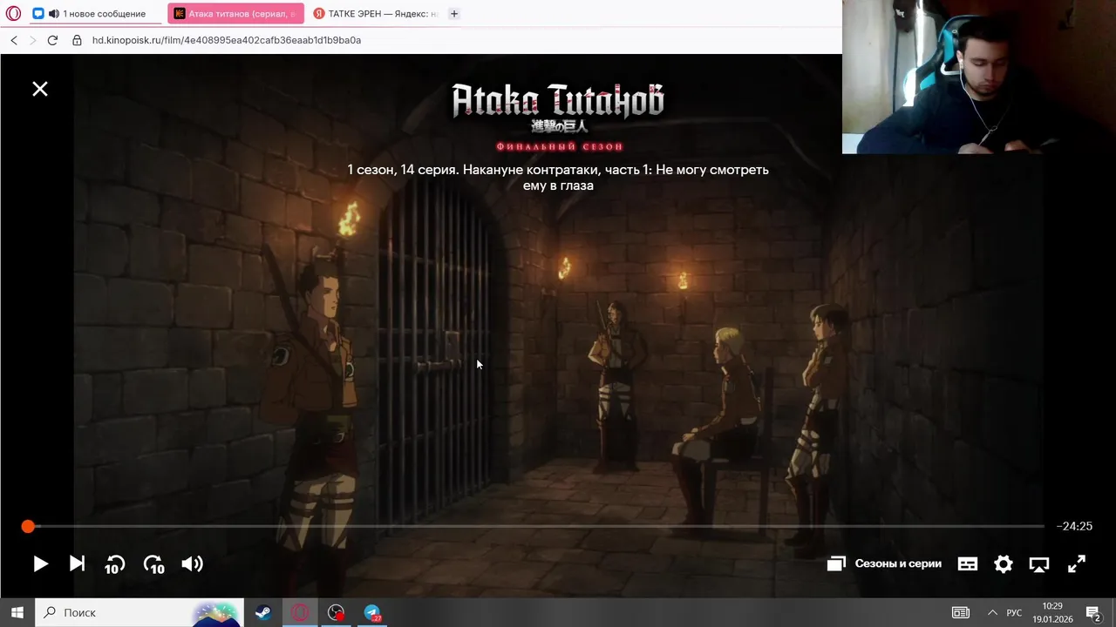
Task: Switch to the ТАТКЕ ЭРЕН Яндекс tab
Action: [x=376, y=14]
